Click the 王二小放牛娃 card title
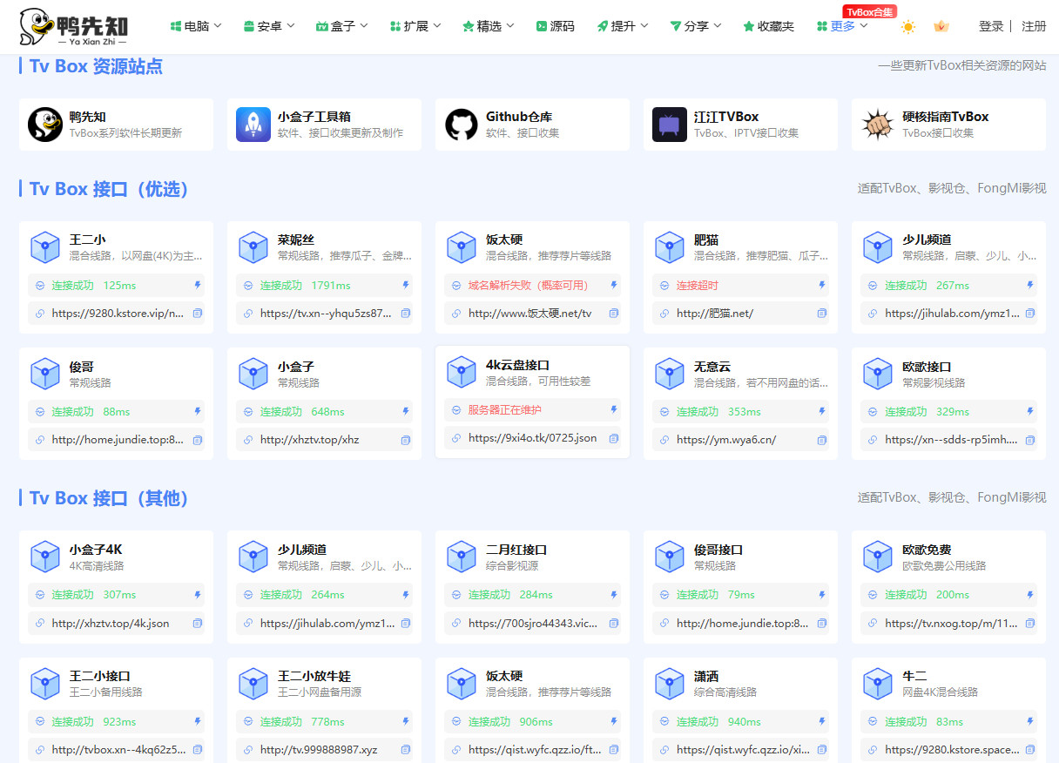This screenshot has width=1059, height=763. tap(314, 676)
